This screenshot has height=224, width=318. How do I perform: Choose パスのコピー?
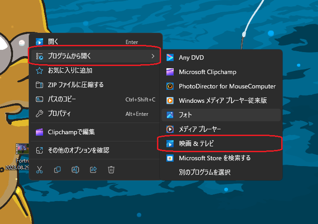(x=96, y=99)
